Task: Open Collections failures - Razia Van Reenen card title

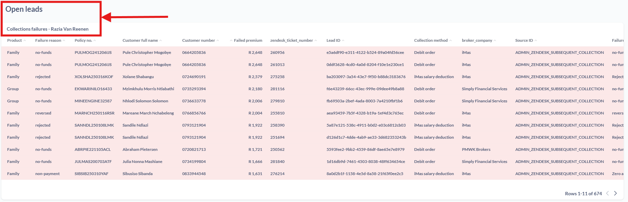Action: (48, 29)
